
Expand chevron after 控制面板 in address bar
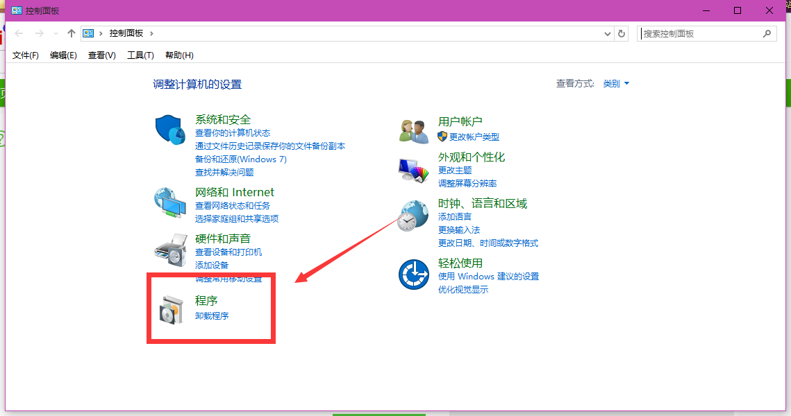pos(151,33)
